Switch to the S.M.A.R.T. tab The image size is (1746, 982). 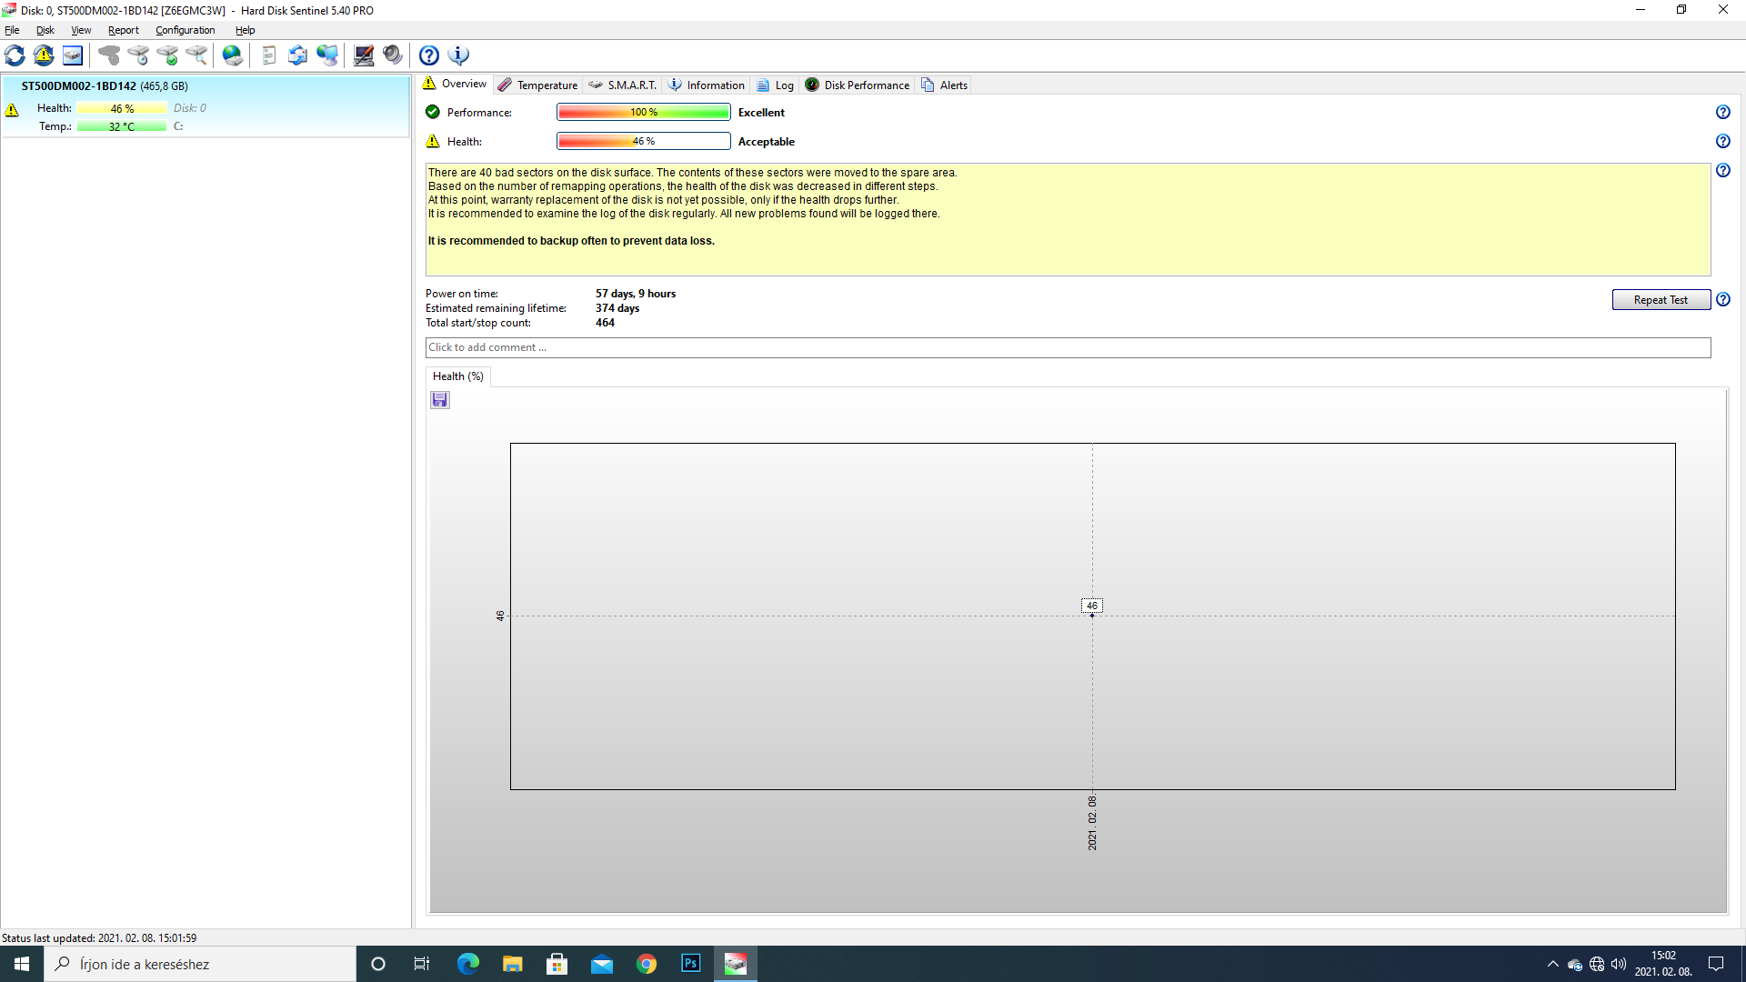tap(623, 85)
